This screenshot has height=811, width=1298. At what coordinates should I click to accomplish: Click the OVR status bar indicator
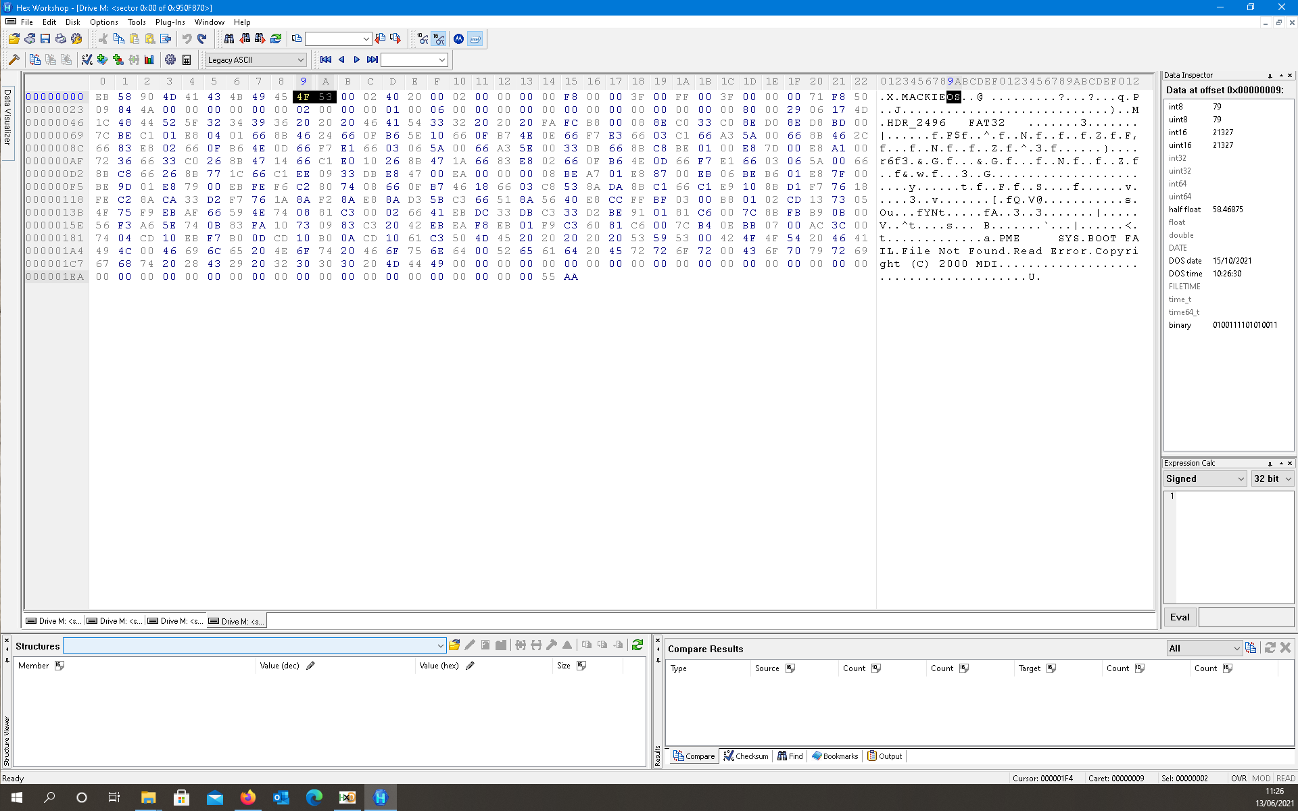[1239, 779]
